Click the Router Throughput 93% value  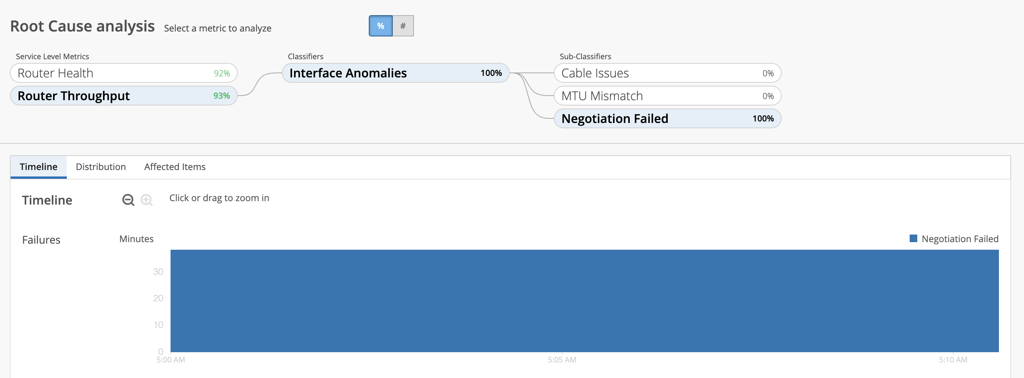(221, 96)
